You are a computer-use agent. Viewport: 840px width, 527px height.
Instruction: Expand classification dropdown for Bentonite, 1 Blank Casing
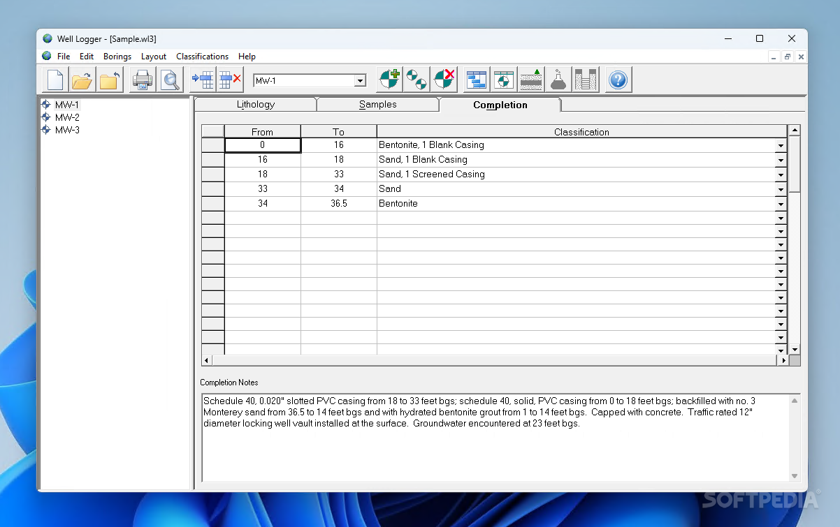[781, 145]
